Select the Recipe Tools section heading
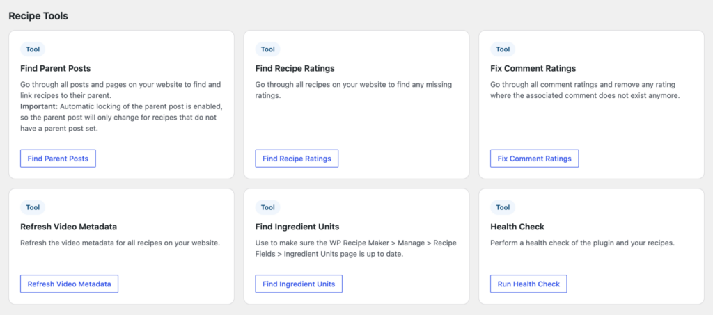 point(38,16)
